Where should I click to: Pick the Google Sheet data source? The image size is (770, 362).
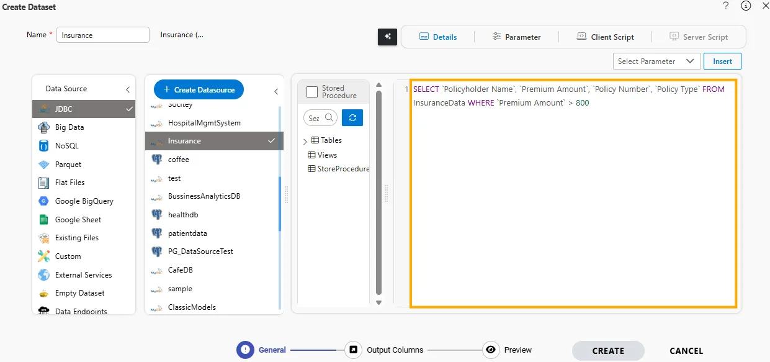[78, 220]
